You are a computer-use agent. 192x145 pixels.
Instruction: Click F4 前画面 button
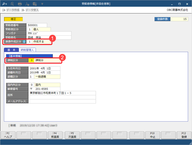click(x=55, y=135)
